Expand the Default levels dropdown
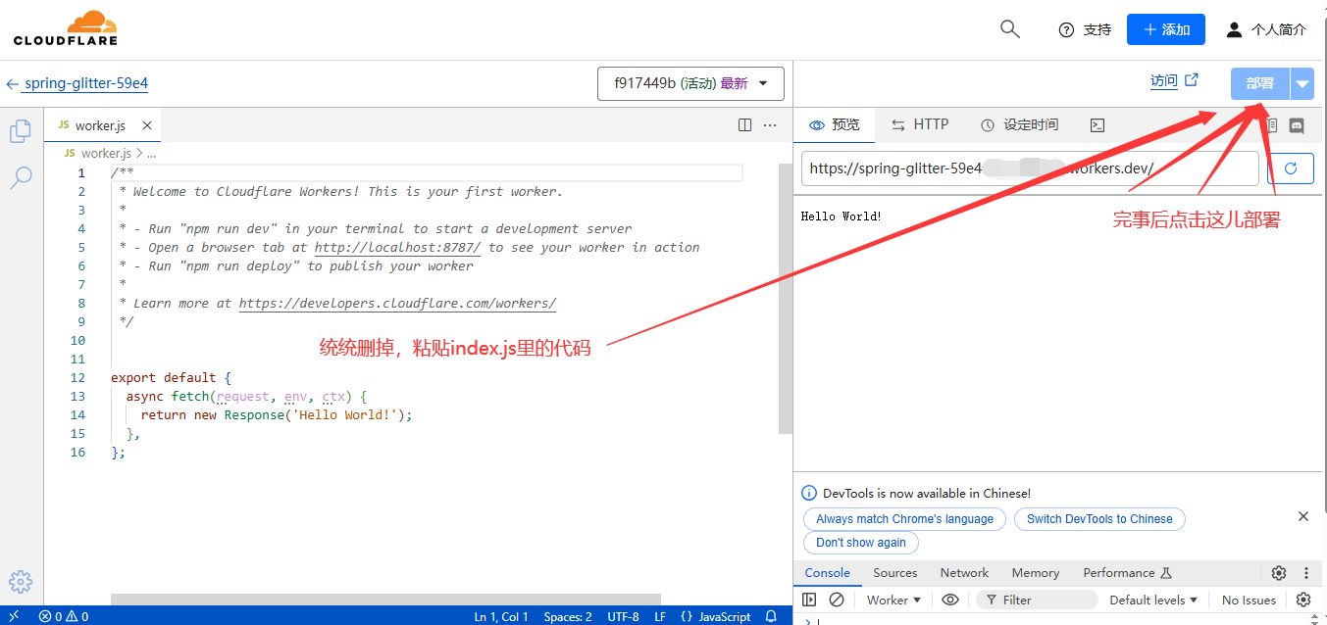The image size is (1327, 625). pyautogui.click(x=1153, y=600)
